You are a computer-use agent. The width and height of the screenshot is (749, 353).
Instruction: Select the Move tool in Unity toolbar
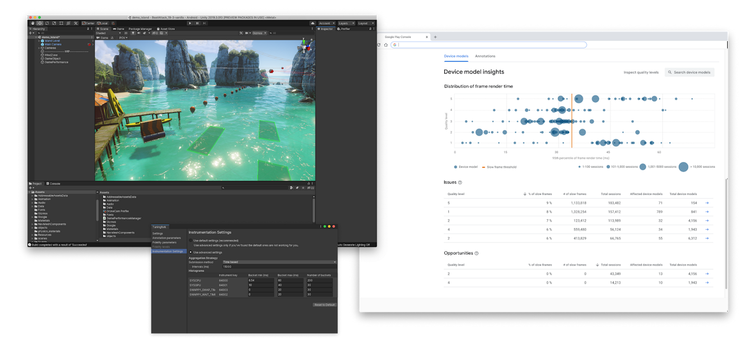(40, 23)
